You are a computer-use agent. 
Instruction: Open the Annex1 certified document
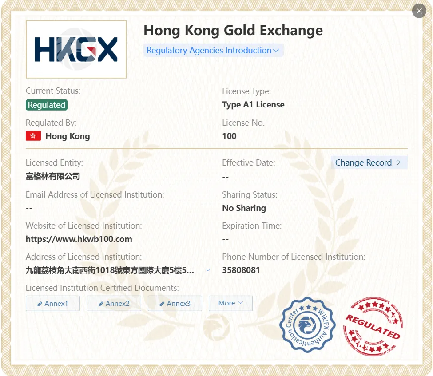(53, 303)
